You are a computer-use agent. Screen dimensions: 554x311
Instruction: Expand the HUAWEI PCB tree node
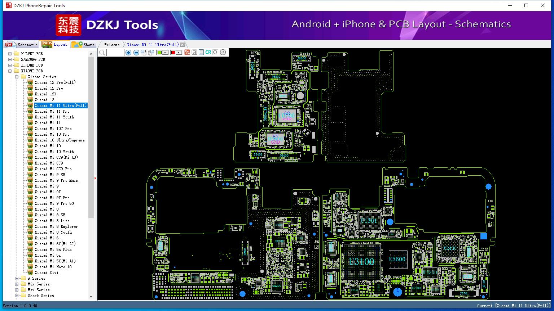pos(10,54)
